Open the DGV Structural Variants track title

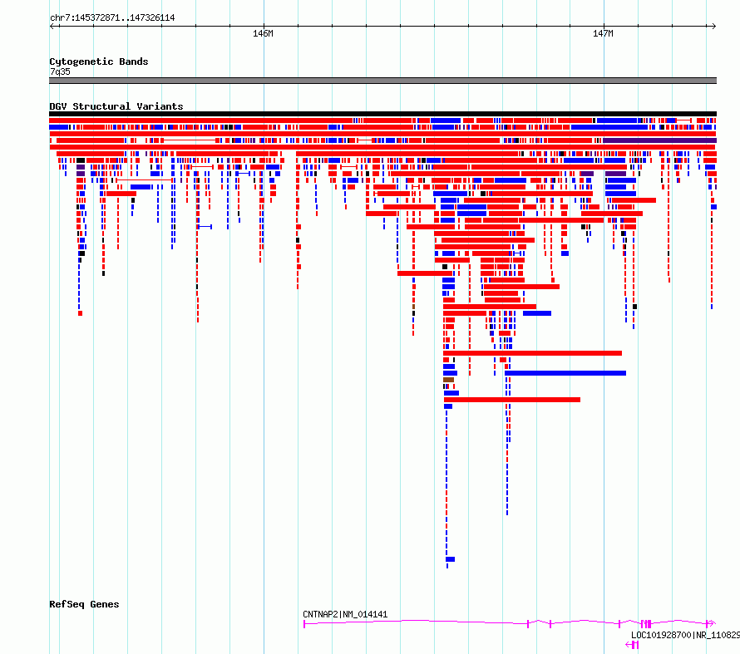pos(116,106)
